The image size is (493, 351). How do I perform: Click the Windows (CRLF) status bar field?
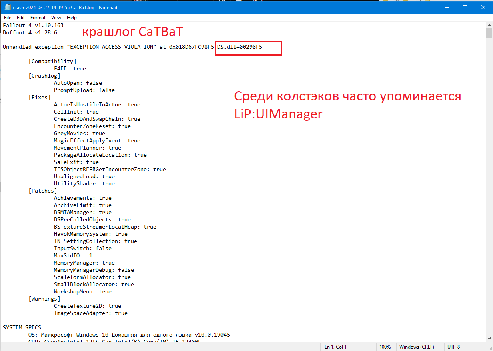[417, 347]
